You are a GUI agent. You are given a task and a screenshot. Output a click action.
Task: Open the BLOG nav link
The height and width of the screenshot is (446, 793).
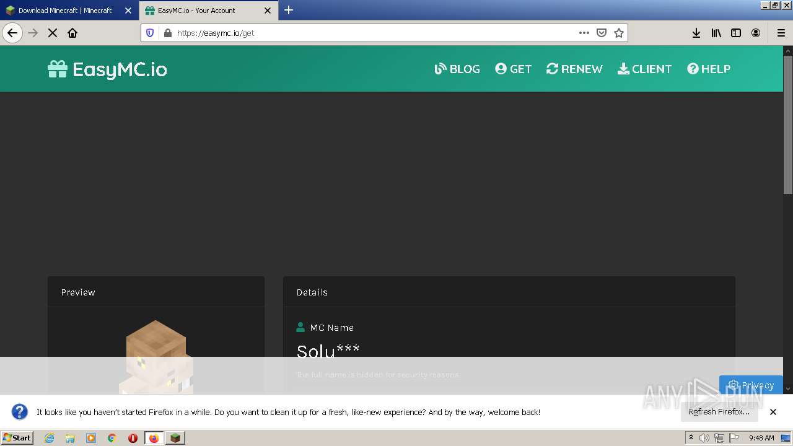tap(457, 69)
